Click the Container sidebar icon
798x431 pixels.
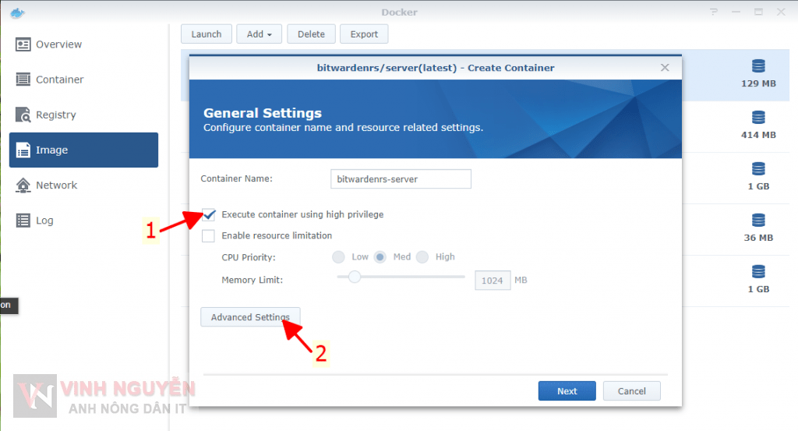click(x=23, y=79)
